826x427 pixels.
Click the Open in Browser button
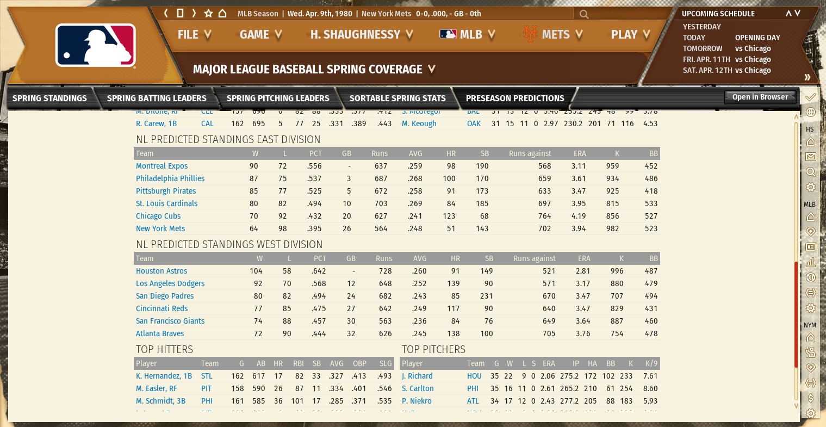click(x=760, y=97)
